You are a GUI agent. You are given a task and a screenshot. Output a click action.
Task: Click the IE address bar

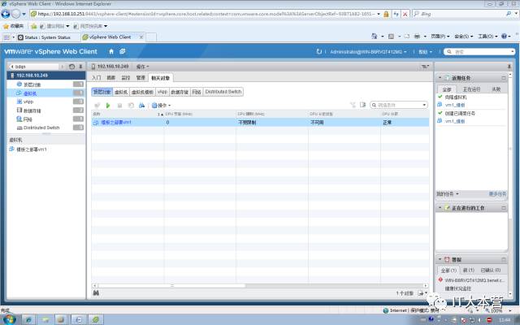(x=206, y=14)
